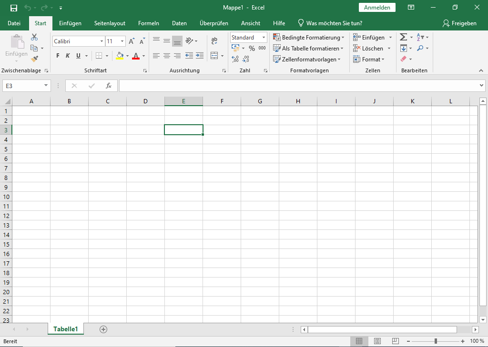The width and height of the screenshot is (488, 347).
Task: Switch to Page Layout view in status bar
Action: 377,341
